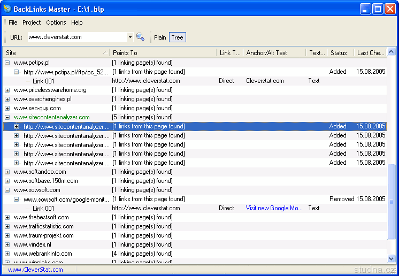Switch to Plain view mode
The image size is (399, 276).
point(160,37)
